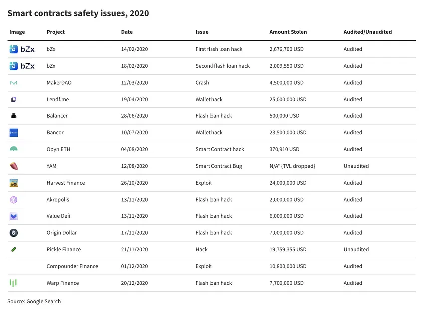
Task: Select the Akropolis purple hexagon icon
Action: [x=14, y=200]
